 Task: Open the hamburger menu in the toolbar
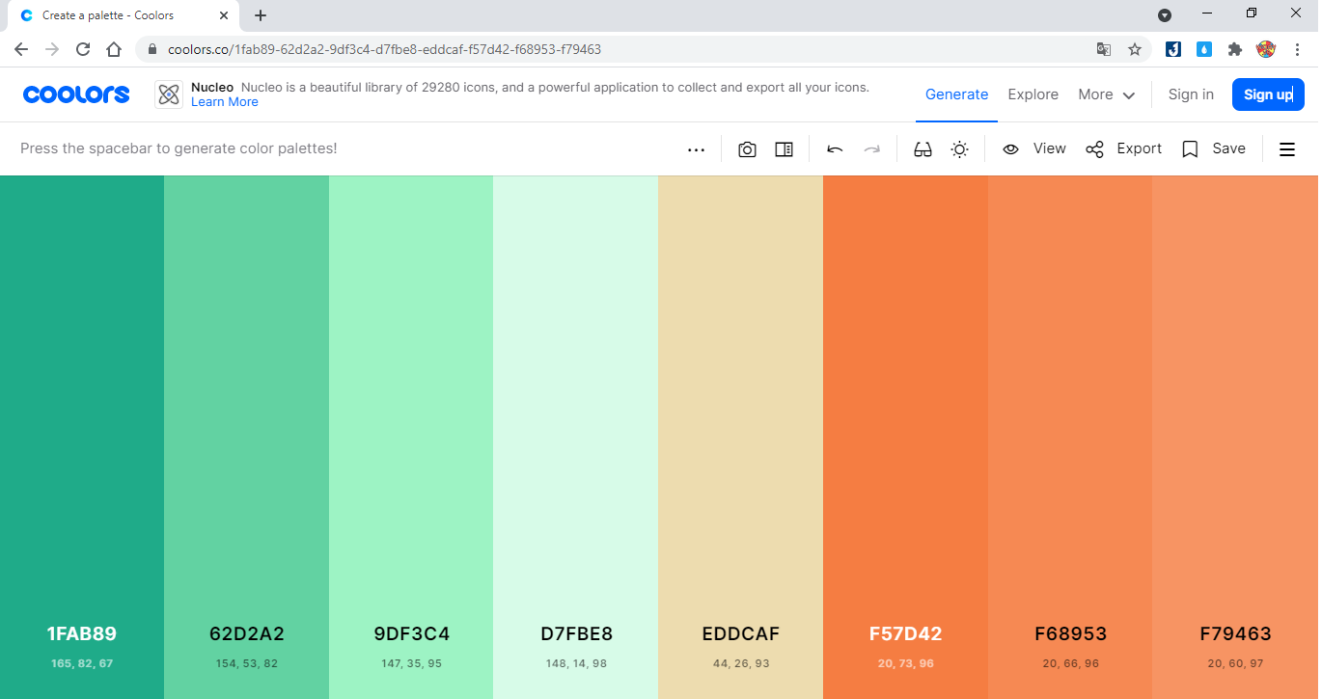click(1287, 149)
